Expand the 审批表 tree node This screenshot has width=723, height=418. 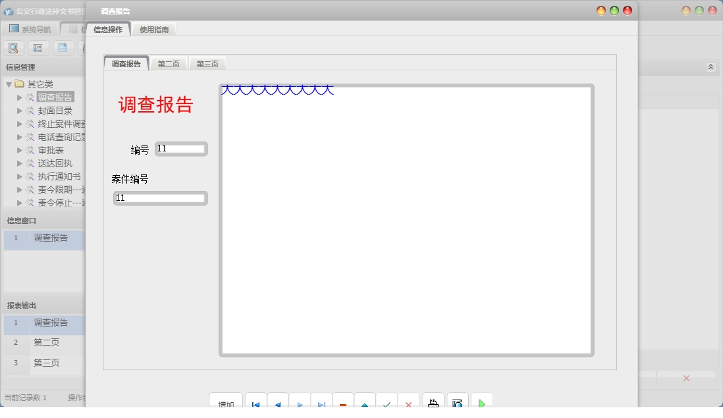pos(20,150)
